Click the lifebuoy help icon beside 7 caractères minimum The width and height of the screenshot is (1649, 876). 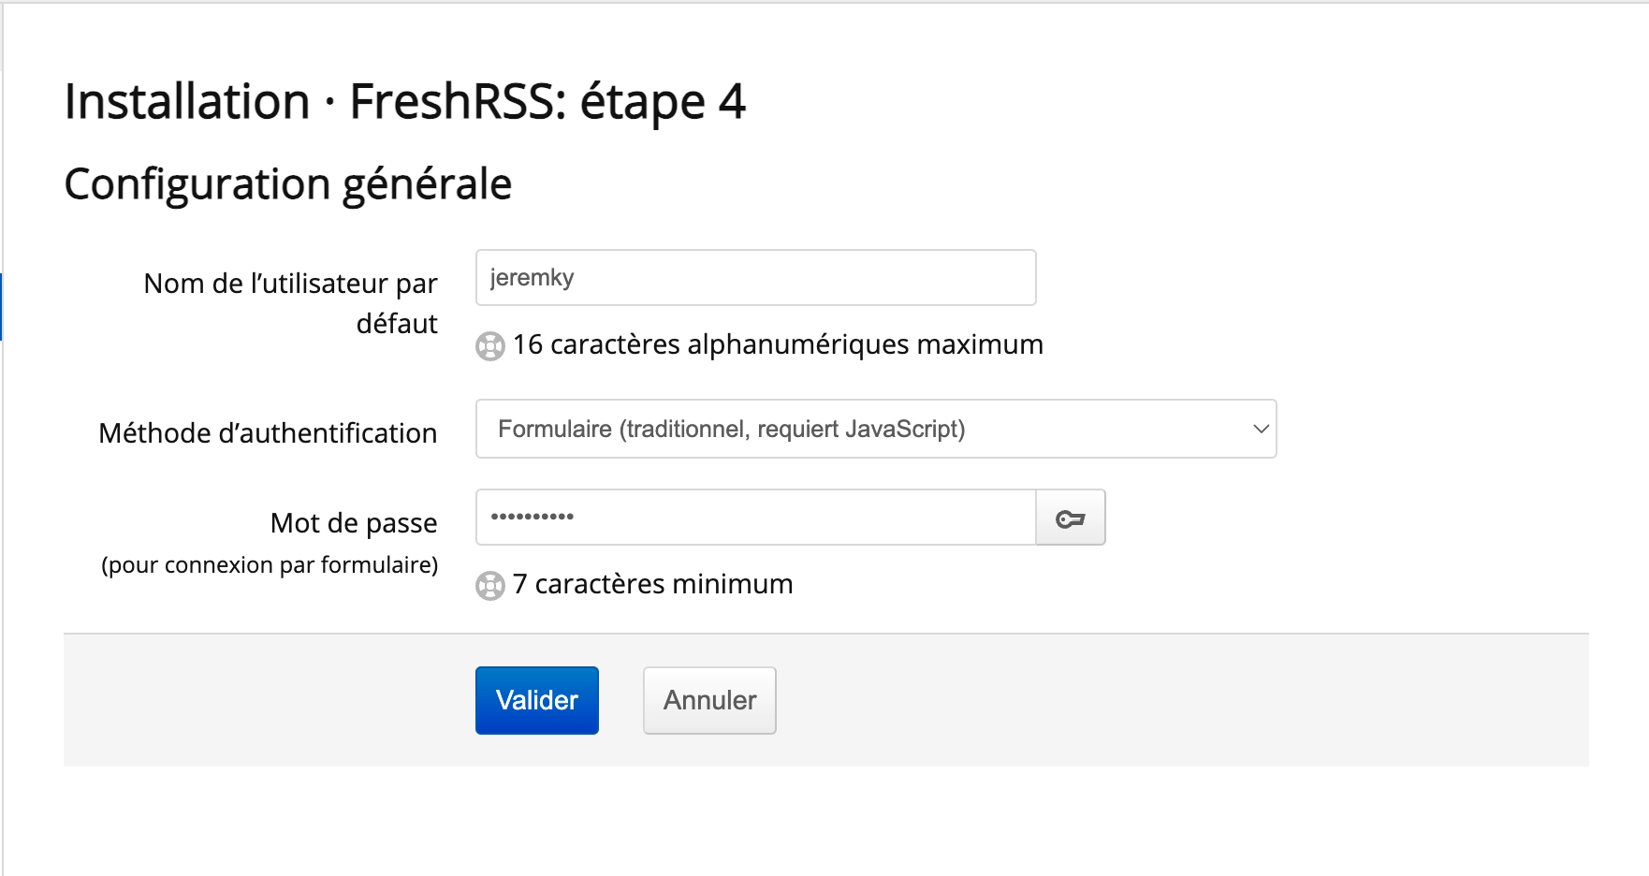tap(490, 586)
